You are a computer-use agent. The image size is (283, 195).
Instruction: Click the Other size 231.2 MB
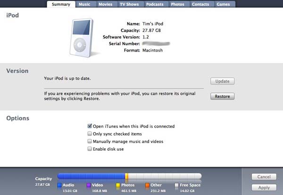158,191
